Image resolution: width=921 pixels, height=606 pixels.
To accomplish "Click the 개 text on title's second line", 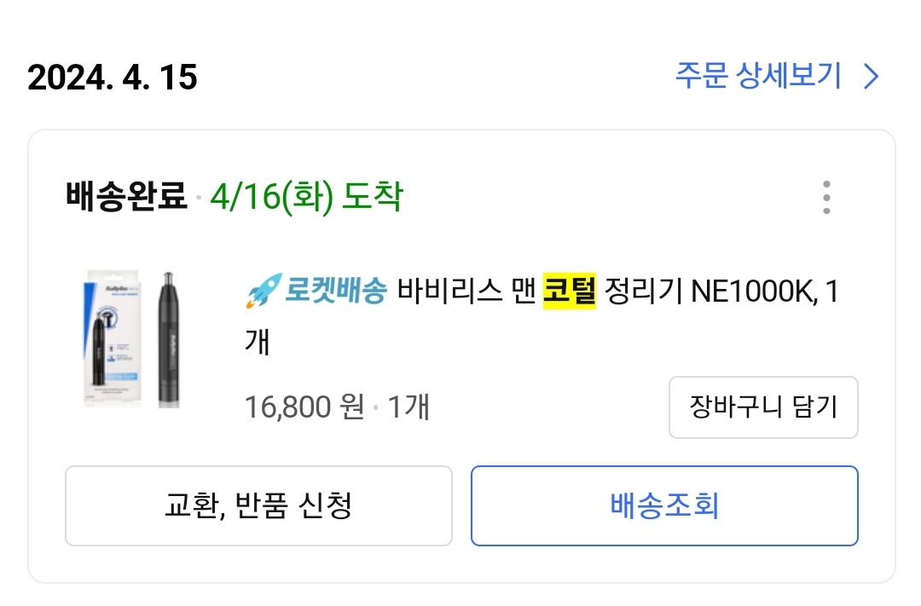I will pos(257,341).
